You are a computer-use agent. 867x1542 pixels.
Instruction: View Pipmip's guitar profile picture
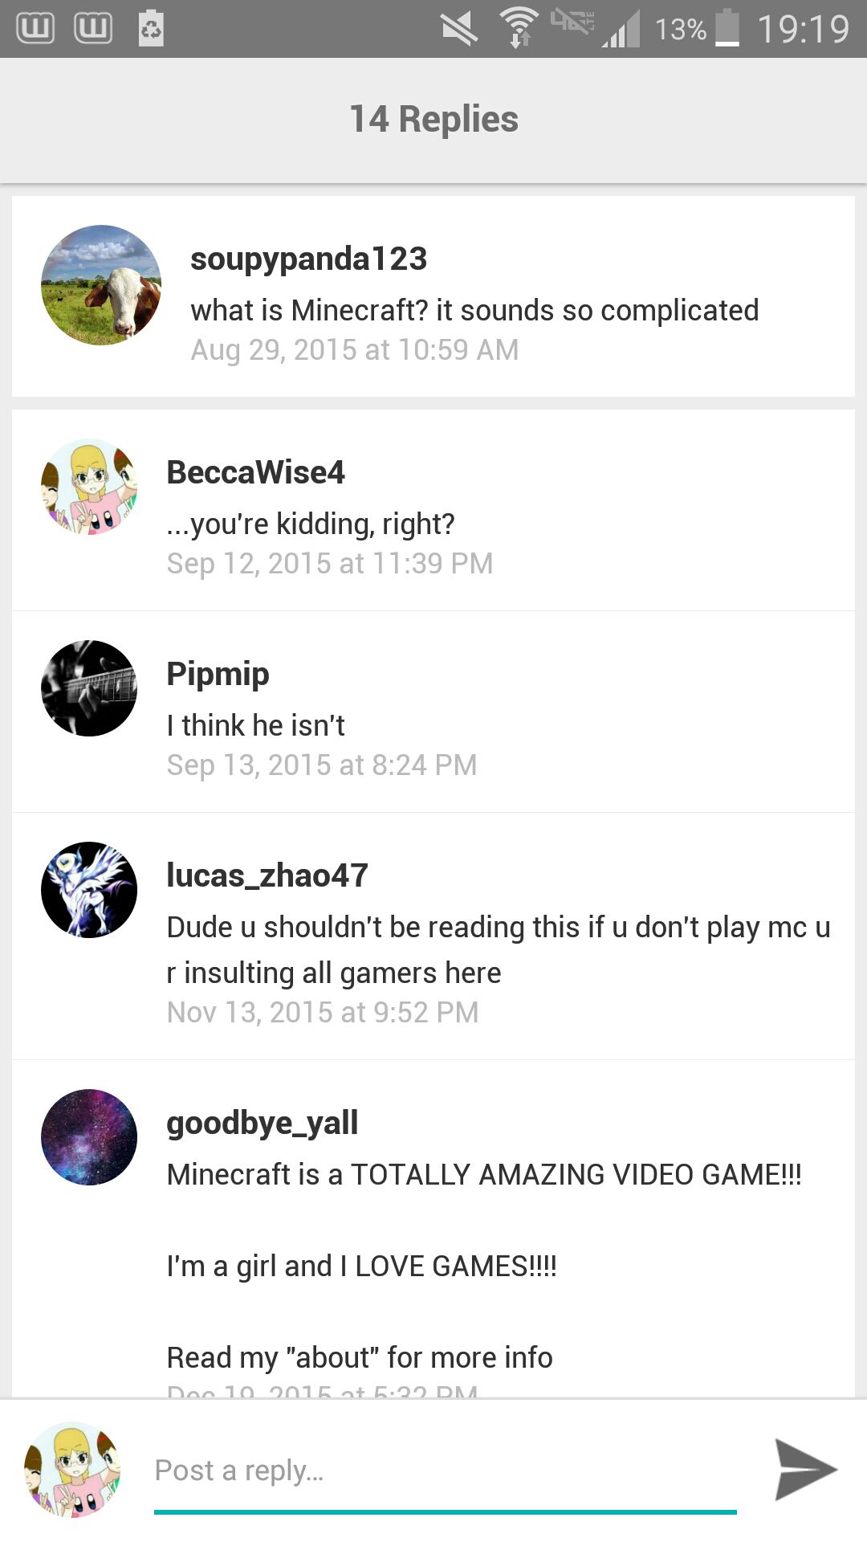pyautogui.click(x=89, y=688)
